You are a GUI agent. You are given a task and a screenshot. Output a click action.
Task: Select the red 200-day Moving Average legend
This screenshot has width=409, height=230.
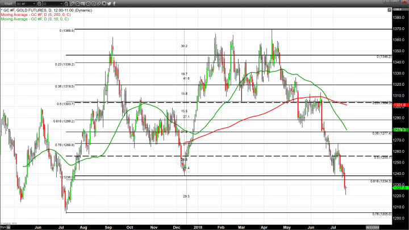pos(36,15)
